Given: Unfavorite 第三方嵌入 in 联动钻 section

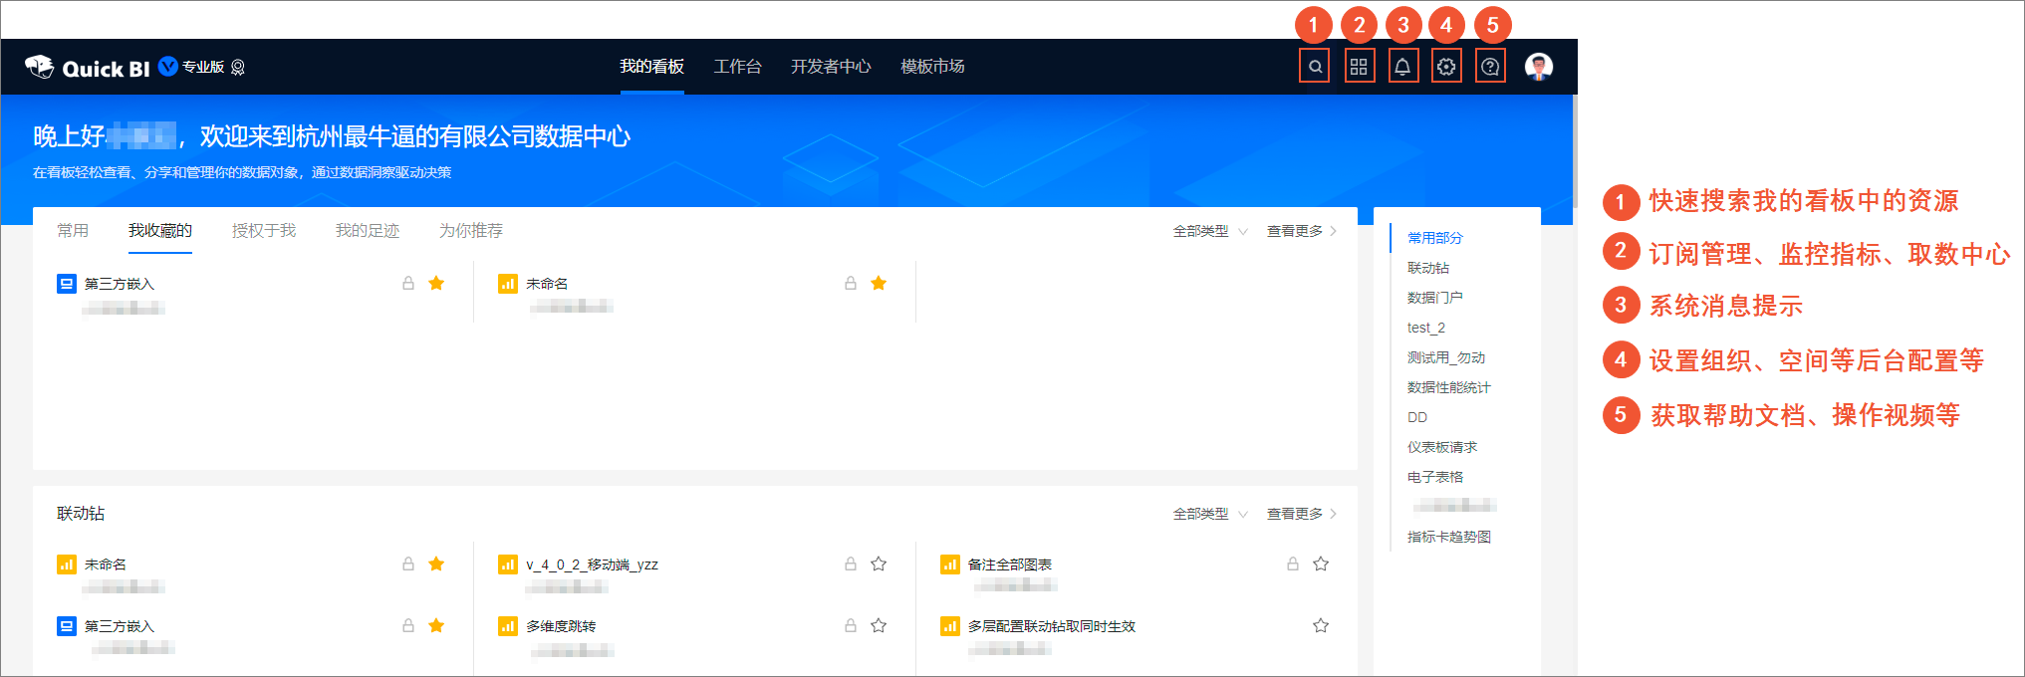Looking at the screenshot, I should 436,626.
